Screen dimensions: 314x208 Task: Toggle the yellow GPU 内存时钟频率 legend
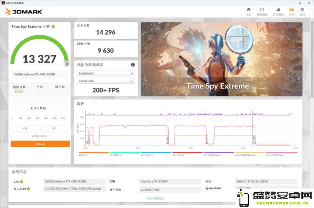(x=250, y=154)
